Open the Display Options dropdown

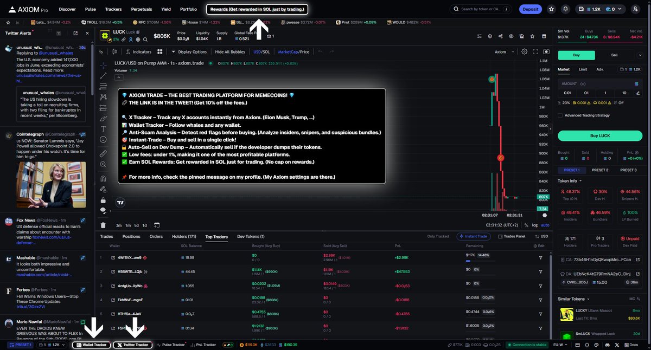(189, 52)
